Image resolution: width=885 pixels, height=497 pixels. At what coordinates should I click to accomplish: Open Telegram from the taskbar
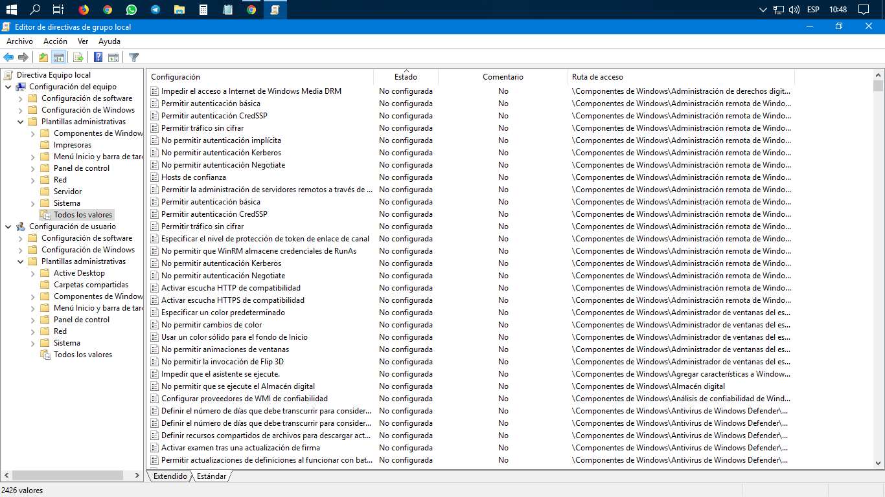pos(155,10)
